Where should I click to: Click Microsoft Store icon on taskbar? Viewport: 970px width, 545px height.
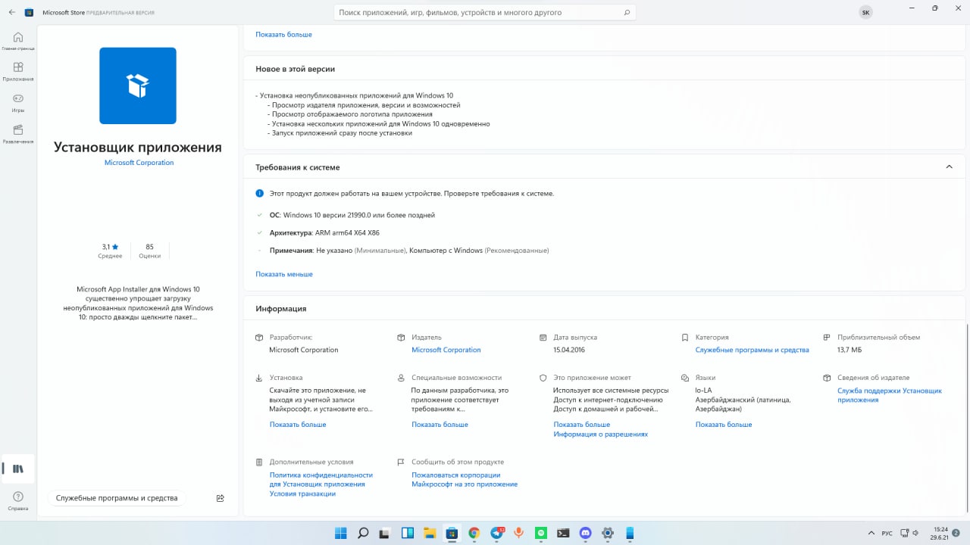point(452,533)
